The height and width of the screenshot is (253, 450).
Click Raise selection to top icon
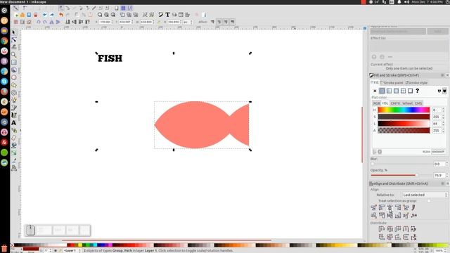[x=88, y=22]
